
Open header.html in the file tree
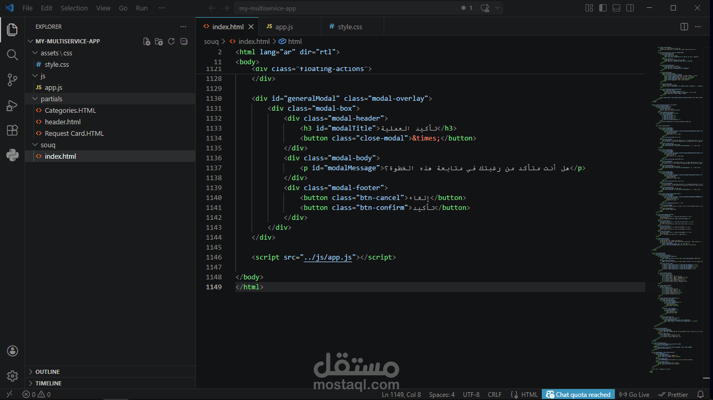tap(63, 122)
